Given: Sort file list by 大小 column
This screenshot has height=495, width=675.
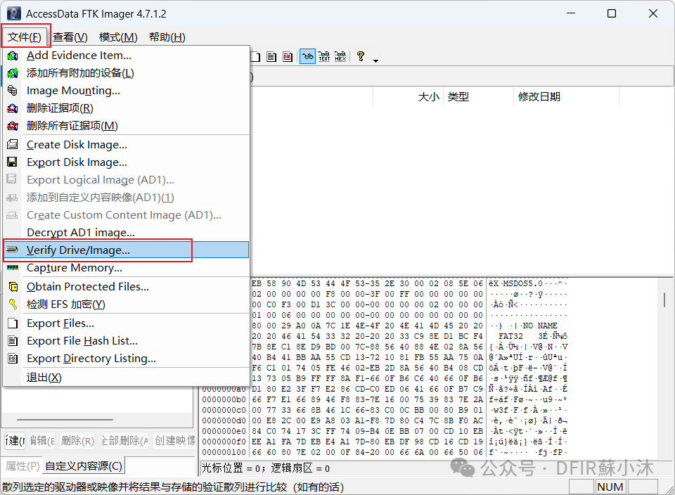Looking at the screenshot, I should pos(408,97).
